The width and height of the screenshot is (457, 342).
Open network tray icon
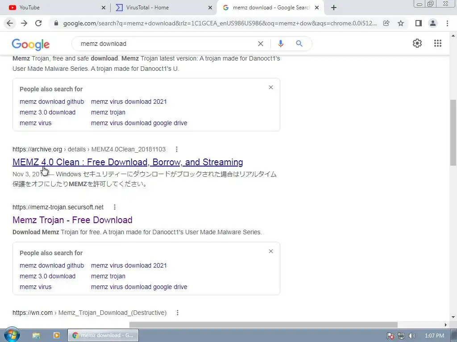click(x=401, y=336)
